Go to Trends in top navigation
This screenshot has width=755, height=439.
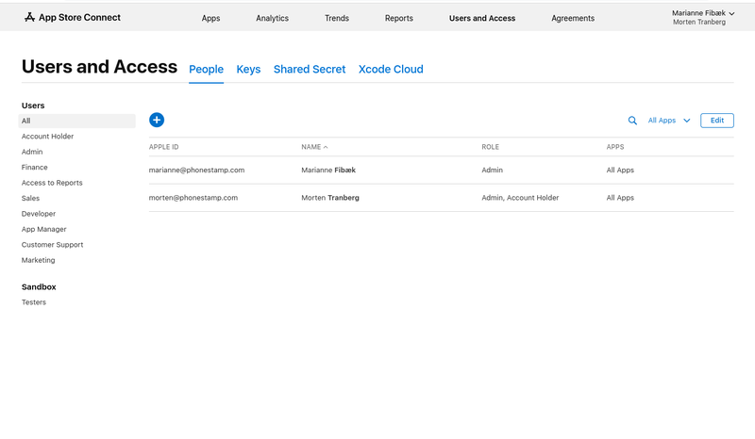tap(337, 18)
